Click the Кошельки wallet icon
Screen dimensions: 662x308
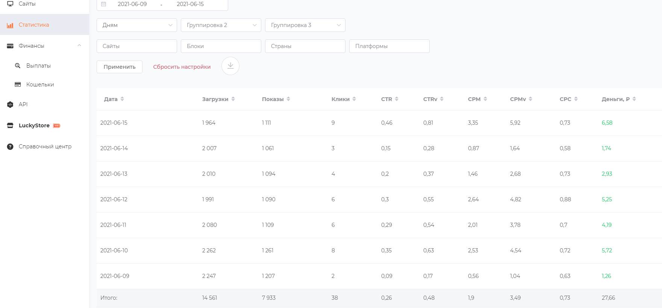(x=18, y=85)
